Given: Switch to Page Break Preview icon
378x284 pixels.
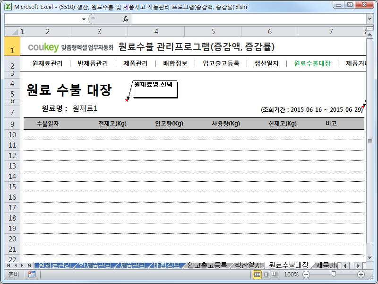Looking at the screenshot, I should click(x=275, y=275).
